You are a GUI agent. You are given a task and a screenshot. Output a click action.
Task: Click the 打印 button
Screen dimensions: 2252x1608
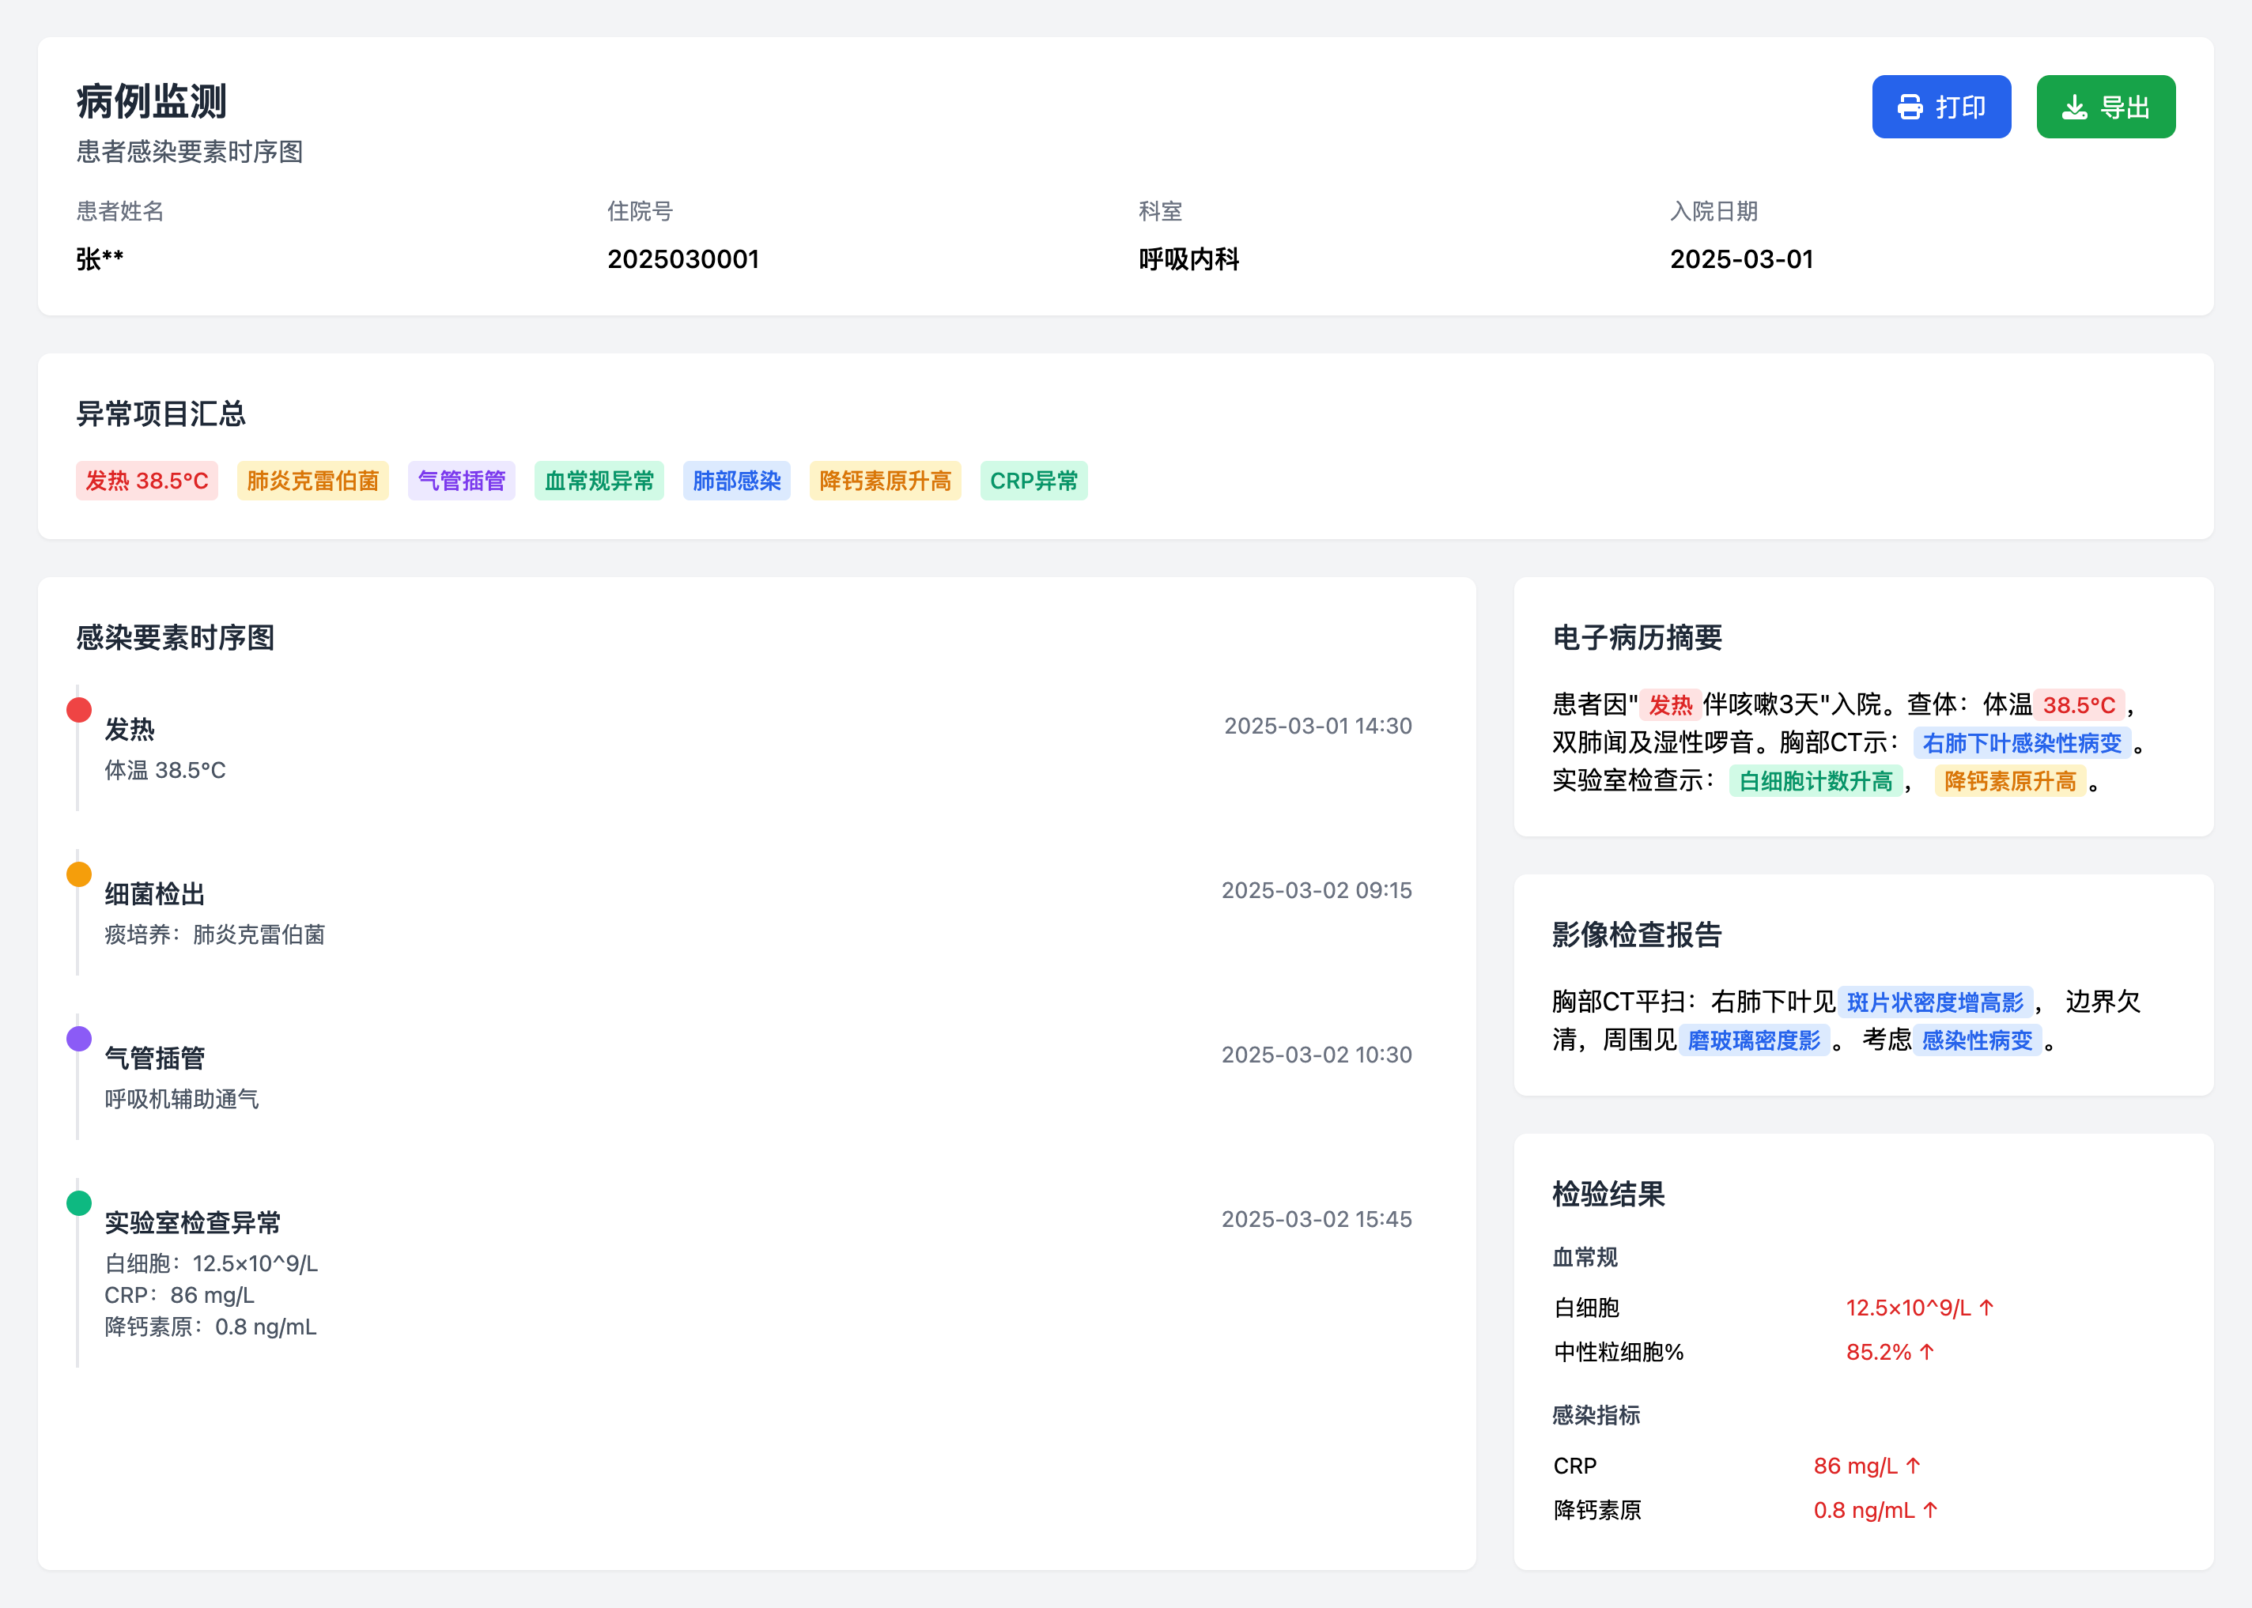pos(1941,106)
